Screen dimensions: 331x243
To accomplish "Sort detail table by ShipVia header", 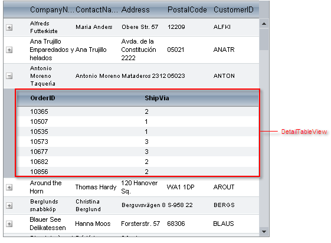I will coord(157,98).
